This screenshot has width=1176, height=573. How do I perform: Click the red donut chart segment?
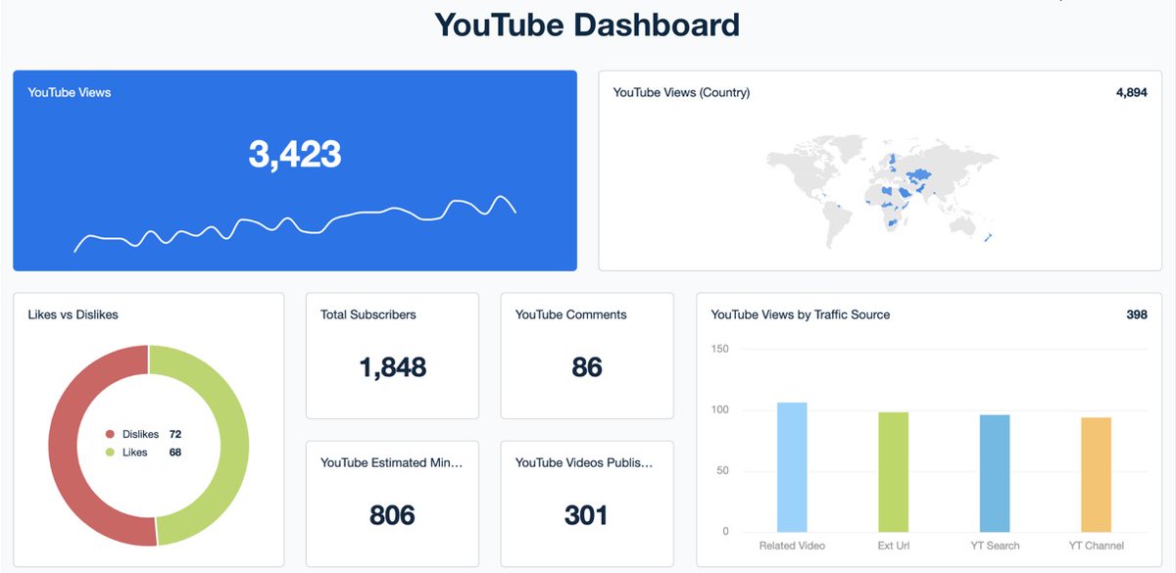(x=64, y=446)
